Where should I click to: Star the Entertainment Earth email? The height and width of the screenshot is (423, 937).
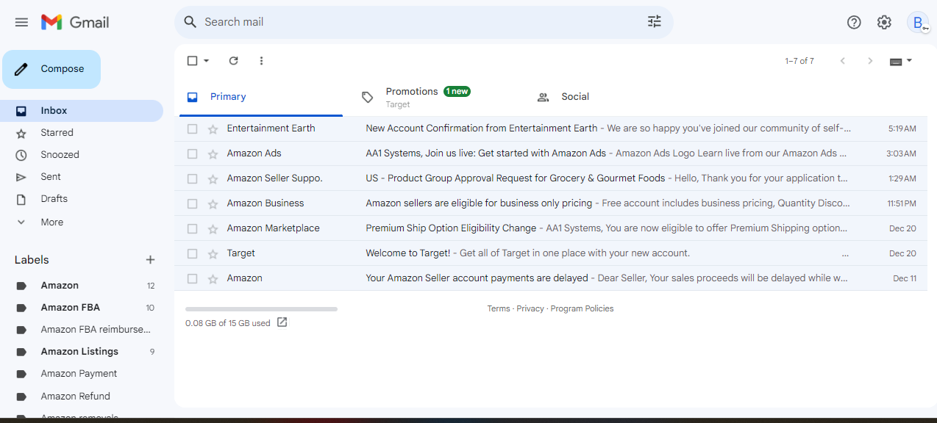pyautogui.click(x=213, y=129)
